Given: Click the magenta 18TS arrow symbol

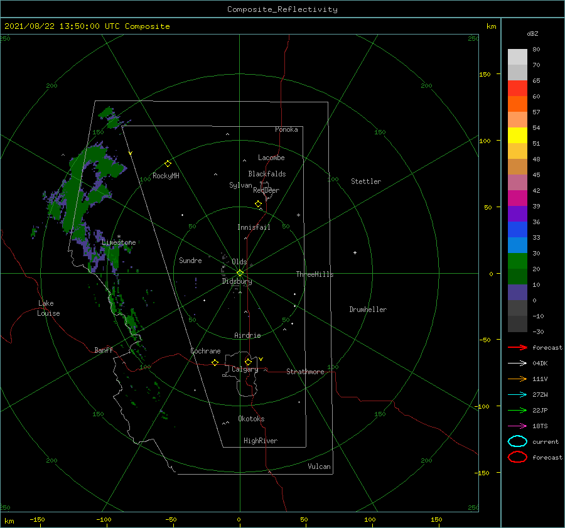Looking at the screenshot, I should coord(517,426).
